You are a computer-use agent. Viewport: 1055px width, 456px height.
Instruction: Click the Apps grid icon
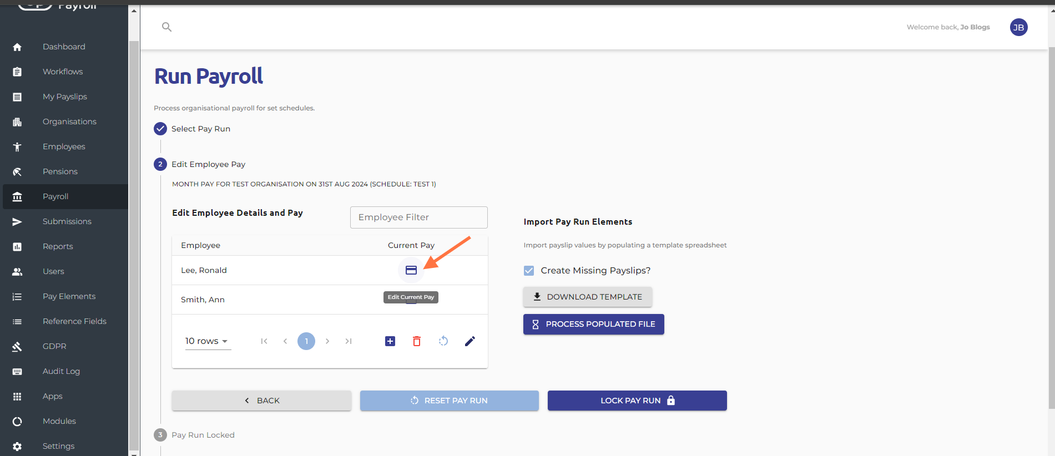coord(17,397)
